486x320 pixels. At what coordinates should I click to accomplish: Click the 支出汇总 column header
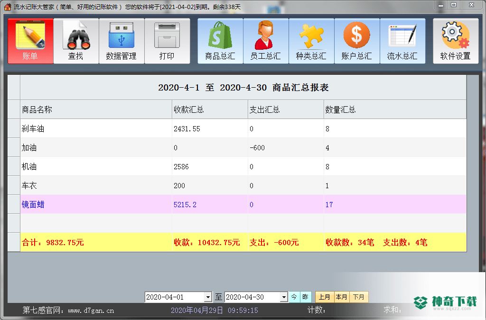[286, 110]
